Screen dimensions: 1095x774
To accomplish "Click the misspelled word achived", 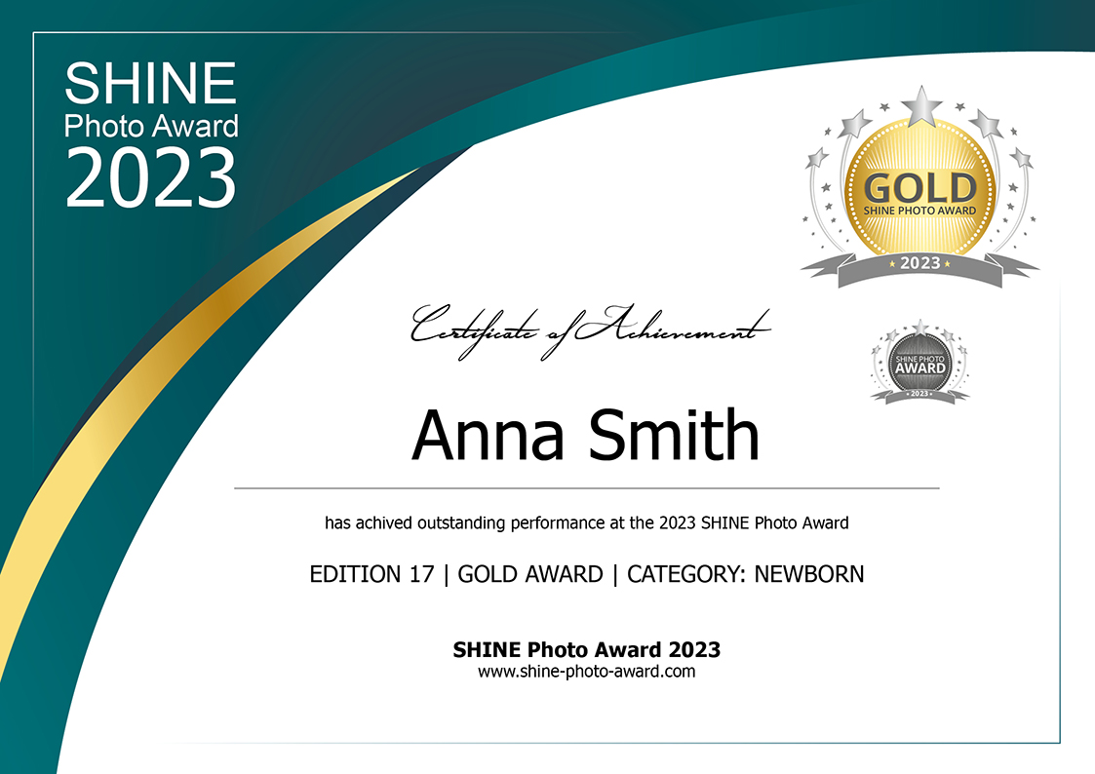I will [383, 523].
